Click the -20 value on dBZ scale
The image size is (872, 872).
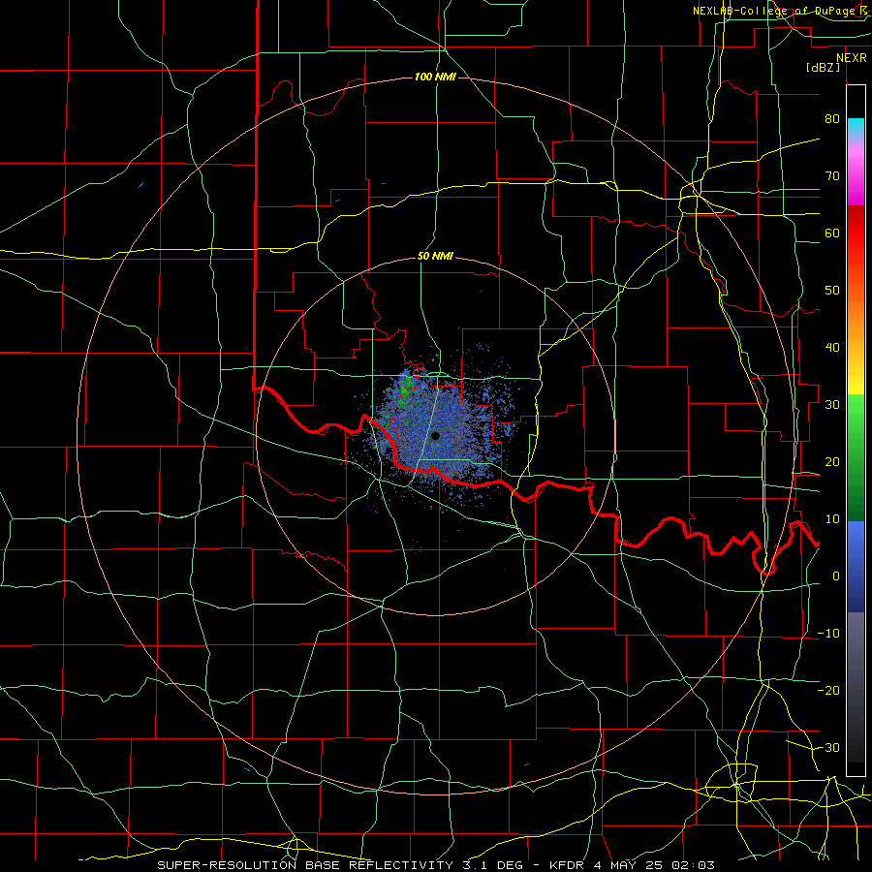(x=828, y=690)
